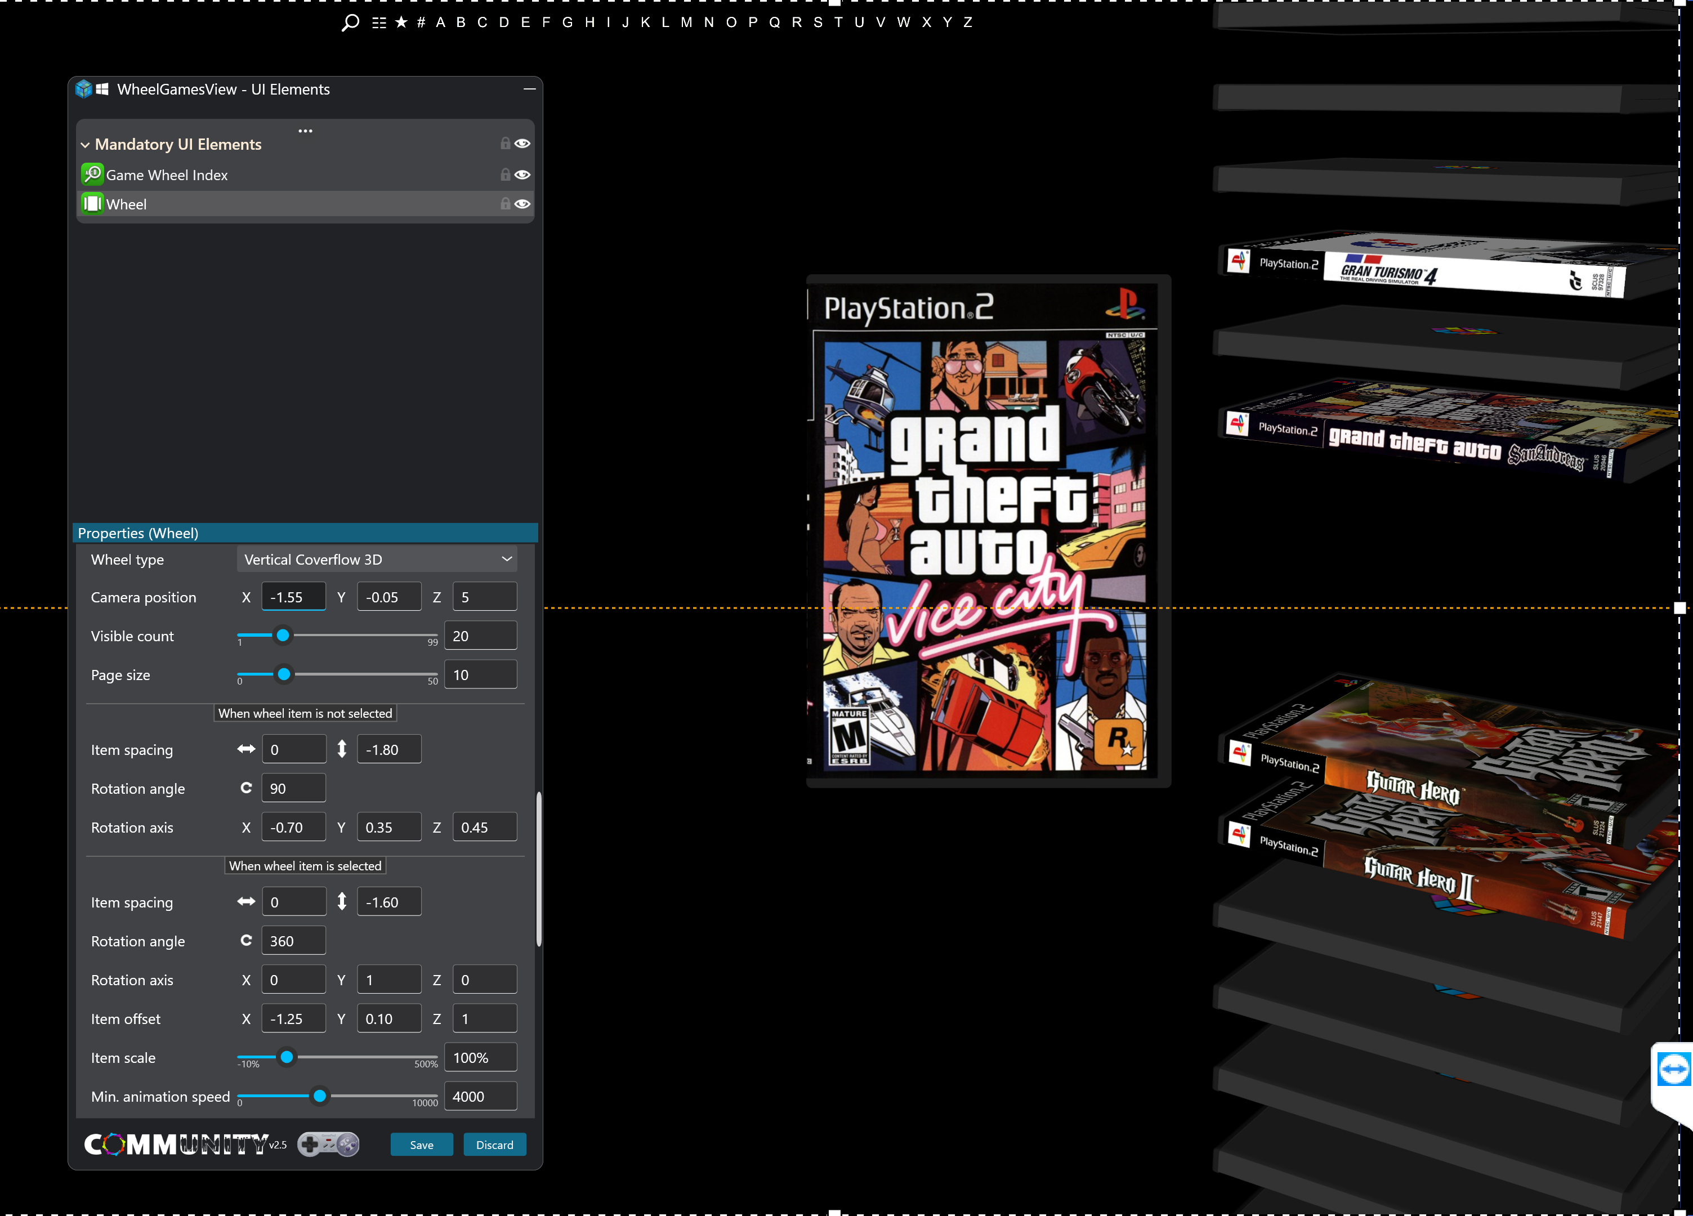Viewport: 1693px width, 1216px height.
Task: Click the properties panel vertical scrollbar
Action: point(538,869)
